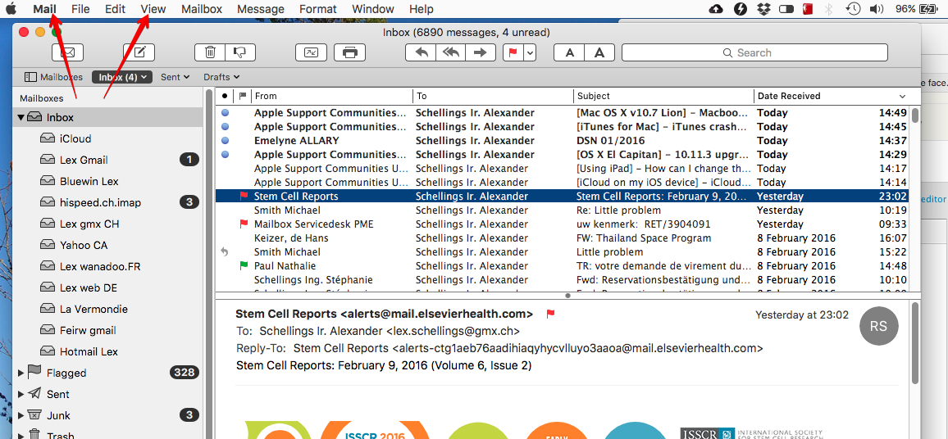The width and height of the screenshot is (948, 439).
Task: Sort messages by the Subject column header
Action: pos(663,95)
